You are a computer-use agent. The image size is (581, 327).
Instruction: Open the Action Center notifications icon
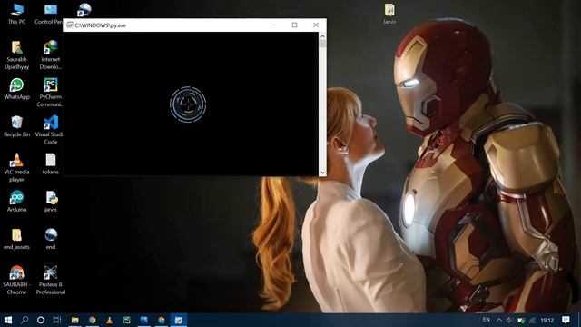pos(566,320)
